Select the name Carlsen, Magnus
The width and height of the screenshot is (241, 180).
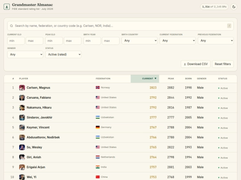click(38, 88)
